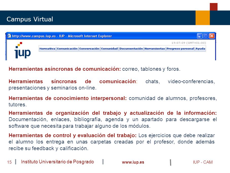230x173 pixels.
Task: Open the Documentación menu item
Action: point(131,49)
